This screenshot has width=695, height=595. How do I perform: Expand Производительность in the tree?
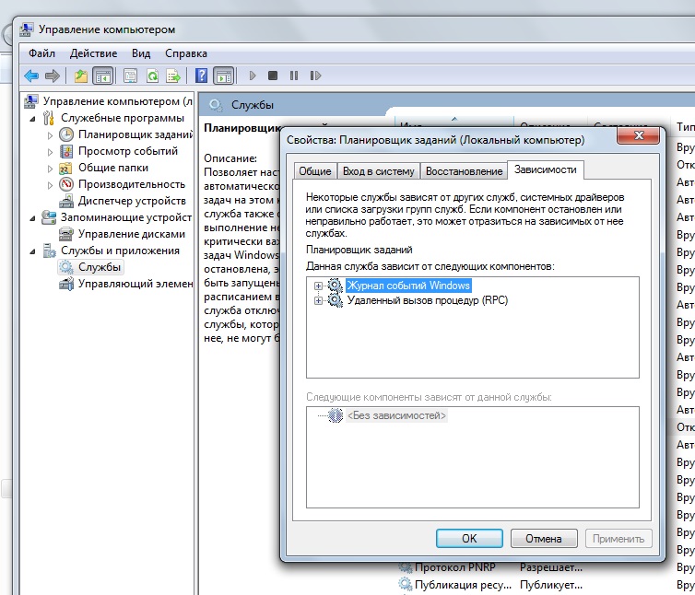[50, 185]
